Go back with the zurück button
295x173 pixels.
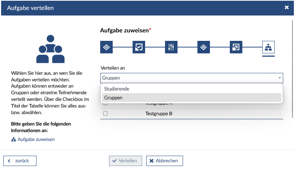[x=20, y=161]
